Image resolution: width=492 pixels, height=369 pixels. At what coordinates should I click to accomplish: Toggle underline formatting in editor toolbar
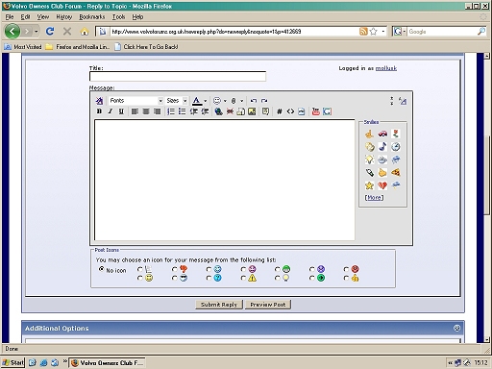[x=121, y=111]
